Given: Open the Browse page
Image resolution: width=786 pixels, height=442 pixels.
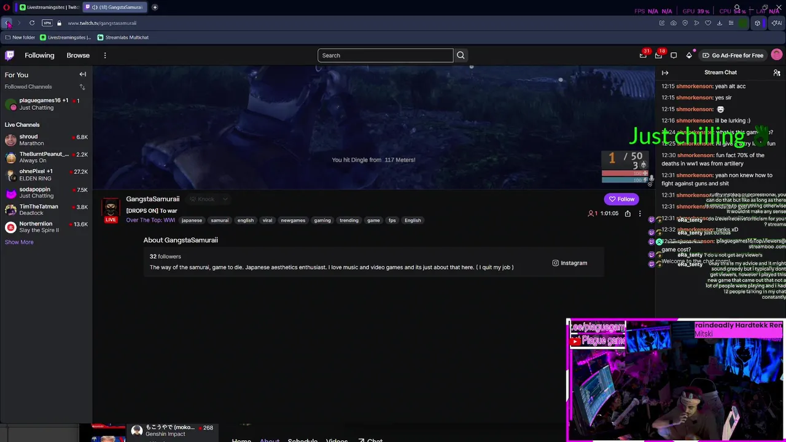Looking at the screenshot, I should [x=78, y=55].
